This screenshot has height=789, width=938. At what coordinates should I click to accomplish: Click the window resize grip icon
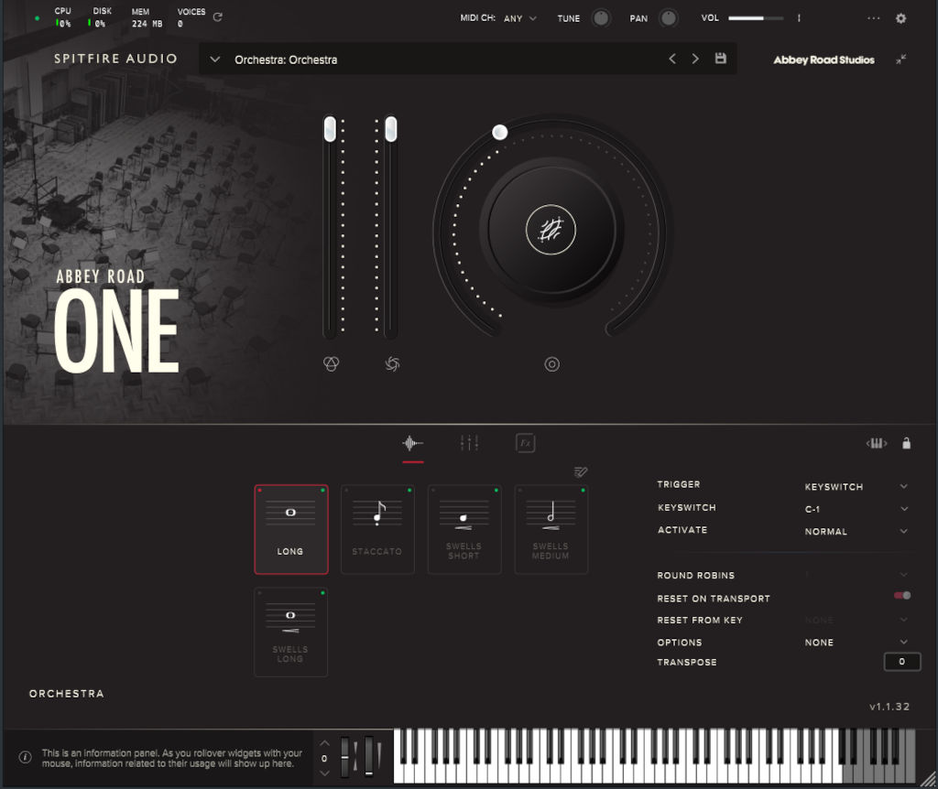pos(928,778)
